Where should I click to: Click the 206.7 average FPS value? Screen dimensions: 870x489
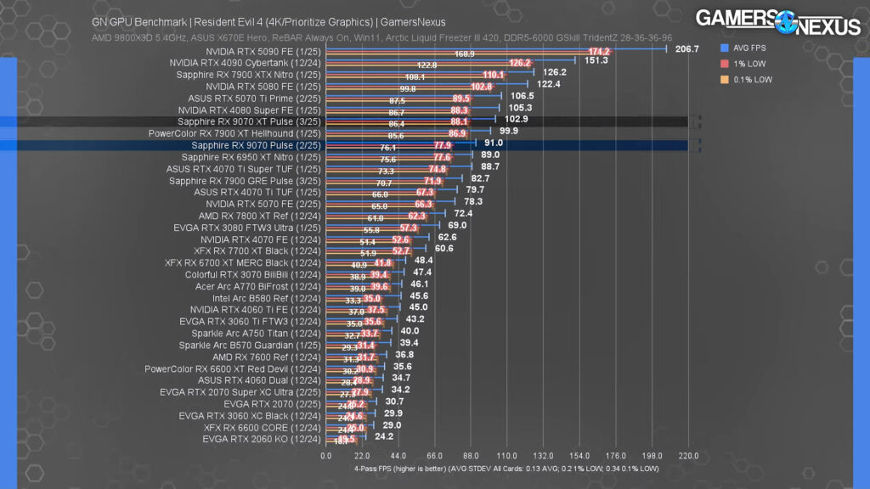[x=686, y=49]
